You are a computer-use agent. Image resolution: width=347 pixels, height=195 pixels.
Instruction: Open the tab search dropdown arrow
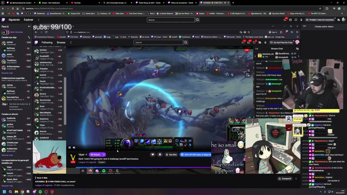pos(3,3)
